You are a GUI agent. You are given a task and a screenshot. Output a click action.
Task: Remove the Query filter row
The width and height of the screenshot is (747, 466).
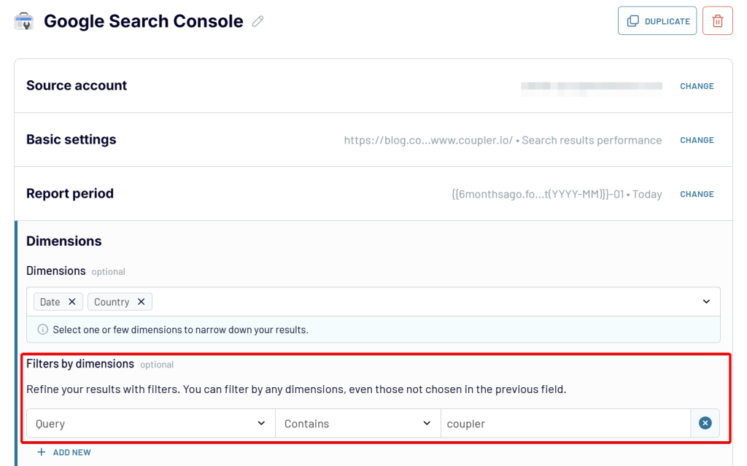(x=705, y=423)
